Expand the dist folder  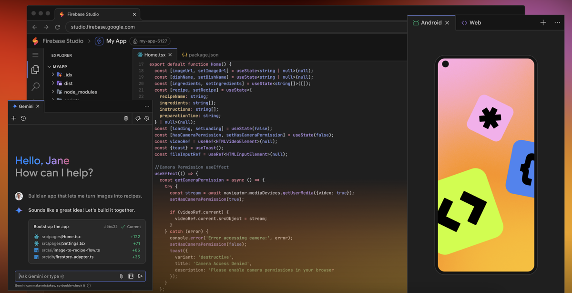[x=53, y=84]
